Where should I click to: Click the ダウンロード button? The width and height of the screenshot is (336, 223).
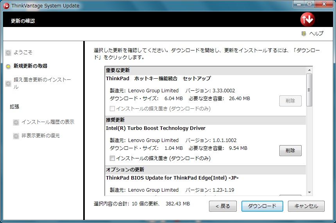(262, 206)
